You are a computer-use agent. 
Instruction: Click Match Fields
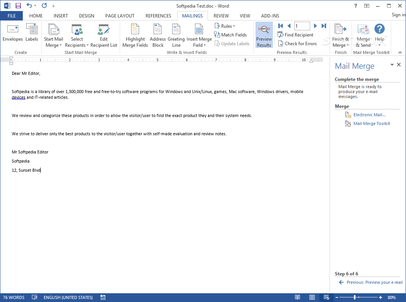pos(230,35)
